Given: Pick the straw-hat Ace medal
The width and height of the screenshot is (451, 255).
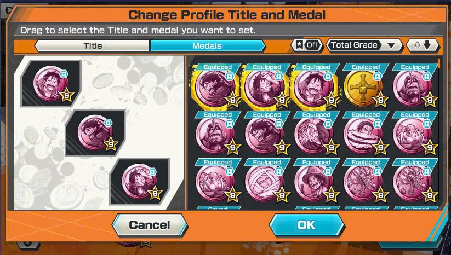Looking at the screenshot, I should click(314, 182).
